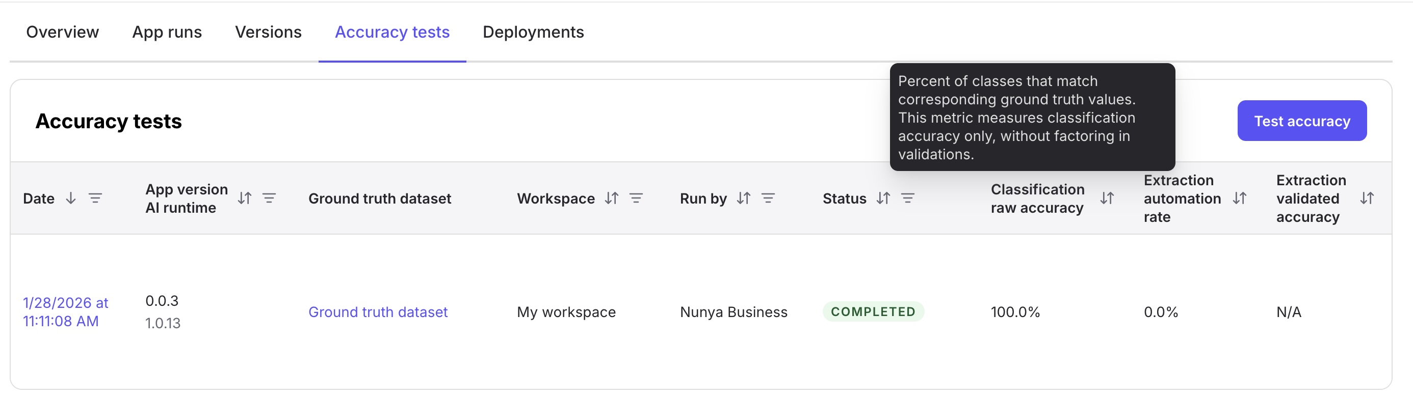The height and width of the screenshot is (400, 1413).
Task: Open the Status column filter
Action: [x=908, y=198]
